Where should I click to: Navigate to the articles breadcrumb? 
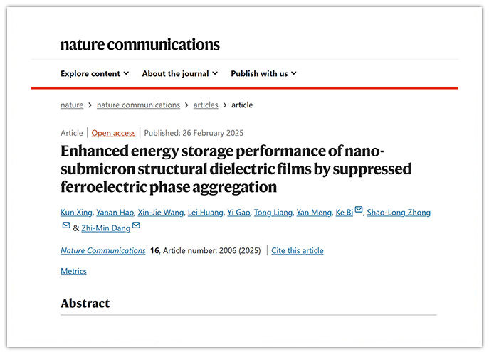tap(206, 105)
